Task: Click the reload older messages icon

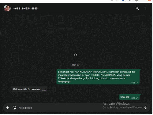Action: 76,55
